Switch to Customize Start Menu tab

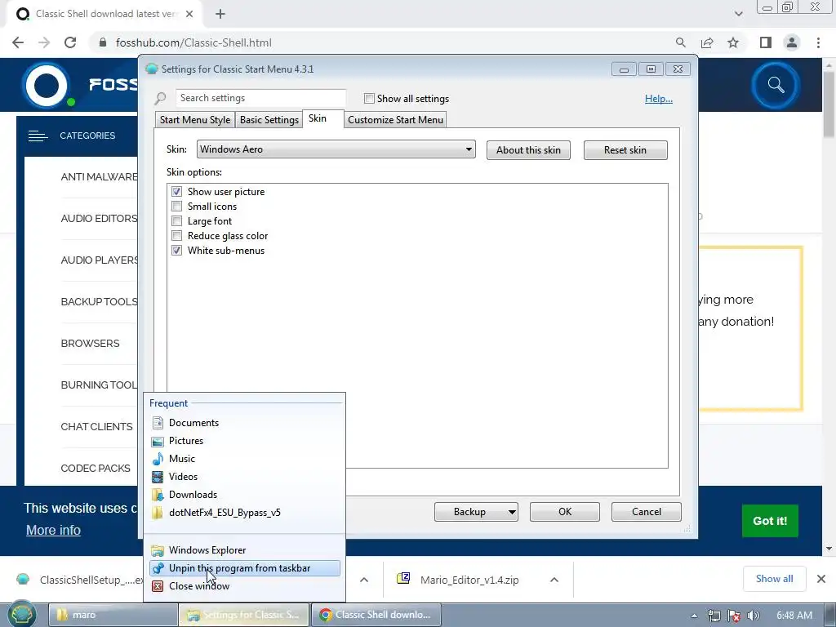pyautogui.click(x=395, y=120)
